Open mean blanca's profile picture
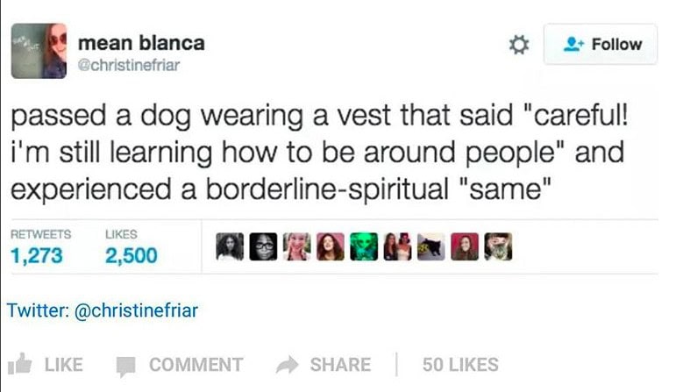This screenshot has width=676, height=392. pos(39,51)
